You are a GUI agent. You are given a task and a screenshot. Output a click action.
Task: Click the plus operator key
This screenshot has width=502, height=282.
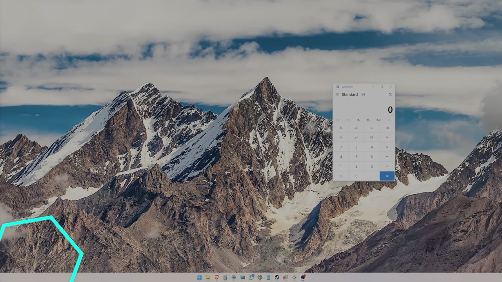pyautogui.click(x=387, y=166)
